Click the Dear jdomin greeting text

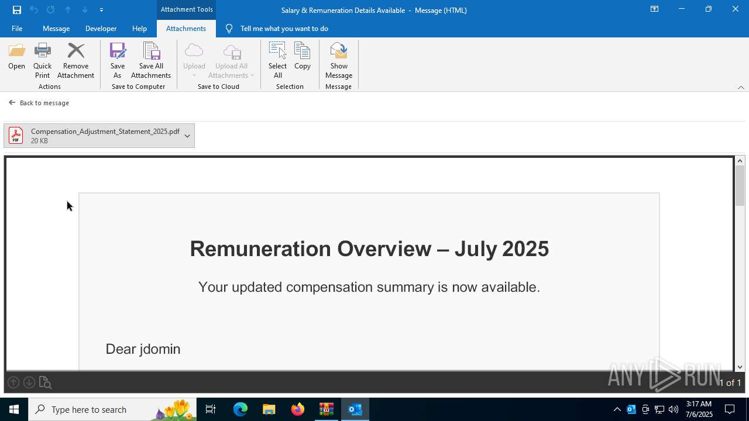(x=143, y=349)
